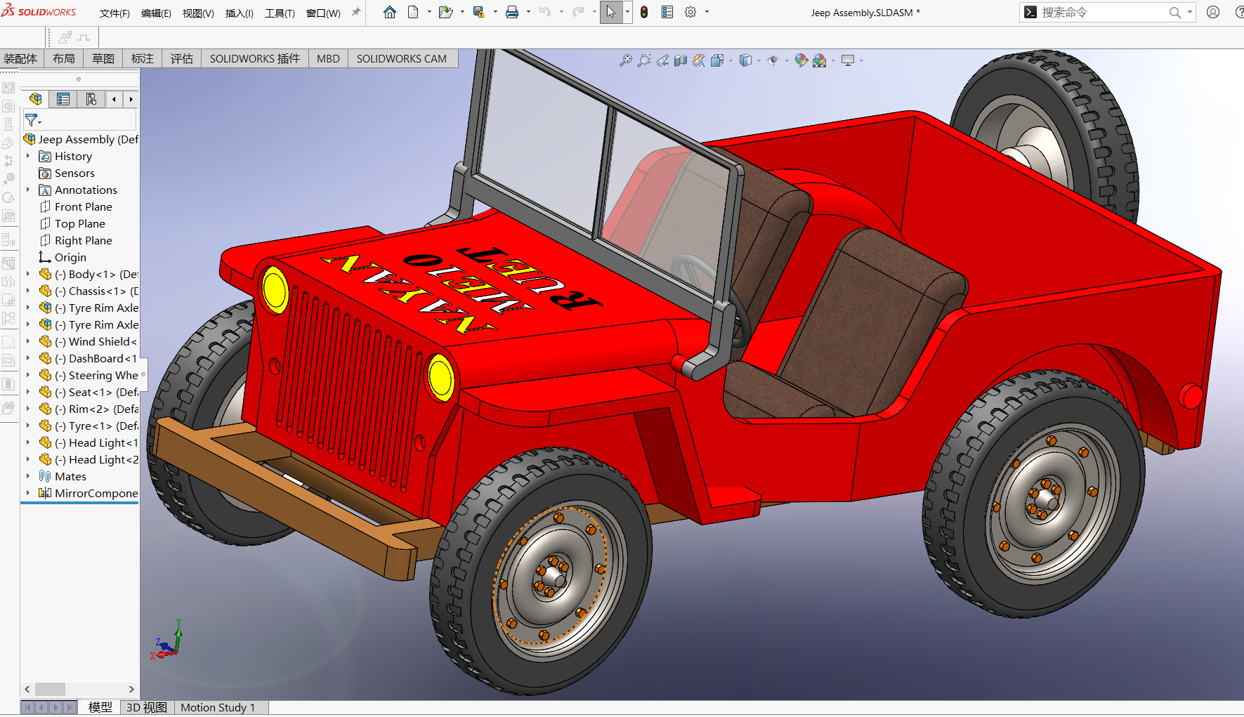Switch to the 3D 视图 bottom tab
The image size is (1244, 717).
click(147, 708)
